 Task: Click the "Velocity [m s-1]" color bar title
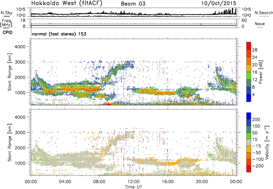click(267, 142)
